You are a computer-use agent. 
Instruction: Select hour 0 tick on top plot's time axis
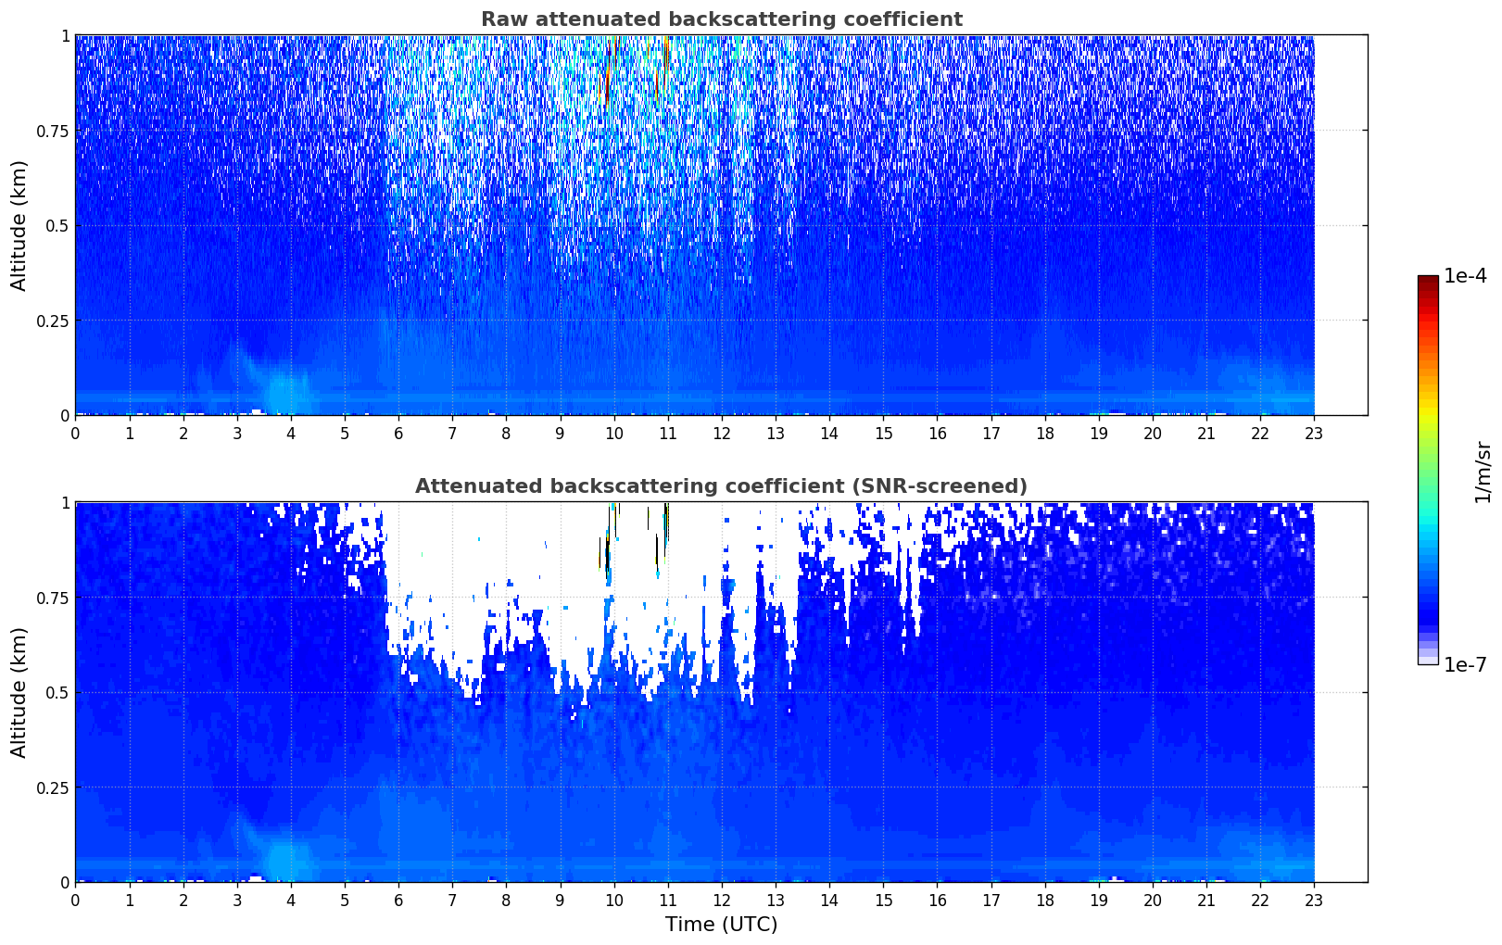click(75, 433)
